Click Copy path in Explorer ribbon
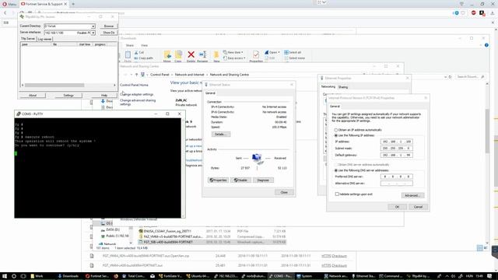 (x=143, y=58)
